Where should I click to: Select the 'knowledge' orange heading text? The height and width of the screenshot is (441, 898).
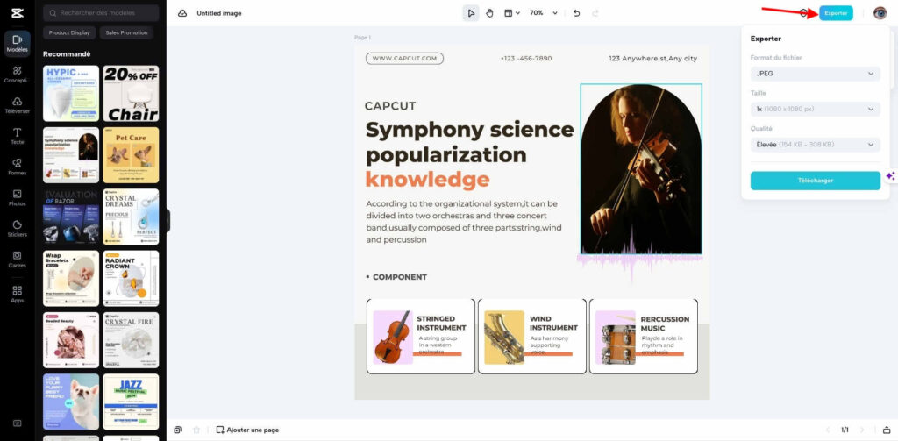427,180
